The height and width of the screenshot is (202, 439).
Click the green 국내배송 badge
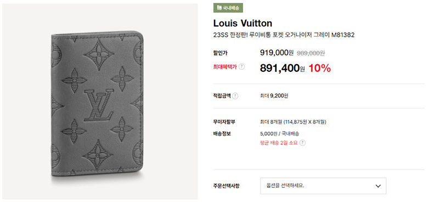(228, 8)
